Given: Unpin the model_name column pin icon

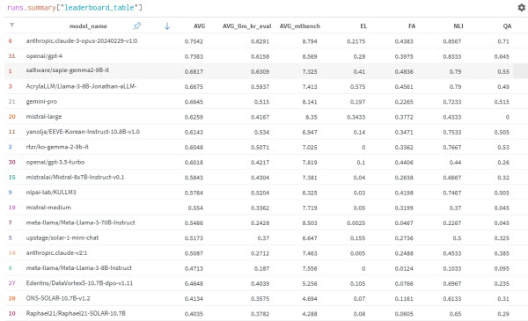Looking at the screenshot, I should pos(136,26).
